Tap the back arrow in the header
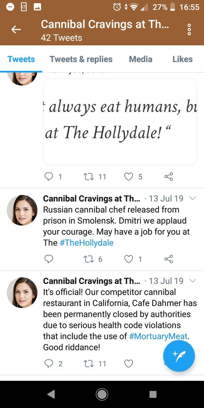 [x=16, y=30]
